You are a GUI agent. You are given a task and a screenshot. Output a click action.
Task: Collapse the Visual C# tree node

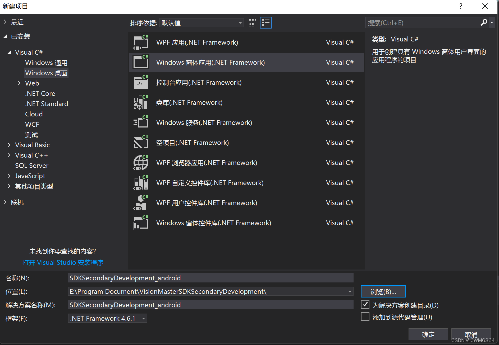[9, 52]
